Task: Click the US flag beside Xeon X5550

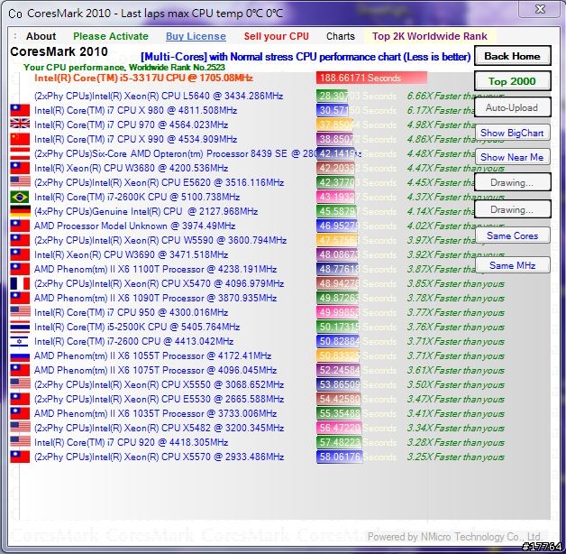Action: tap(20, 385)
